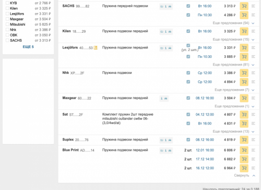Select SACHS price 3 313 ₽
The image size is (261, 190).
tap(230, 6)
